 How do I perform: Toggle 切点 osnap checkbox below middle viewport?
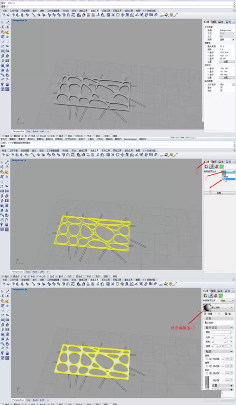point(66,276)
